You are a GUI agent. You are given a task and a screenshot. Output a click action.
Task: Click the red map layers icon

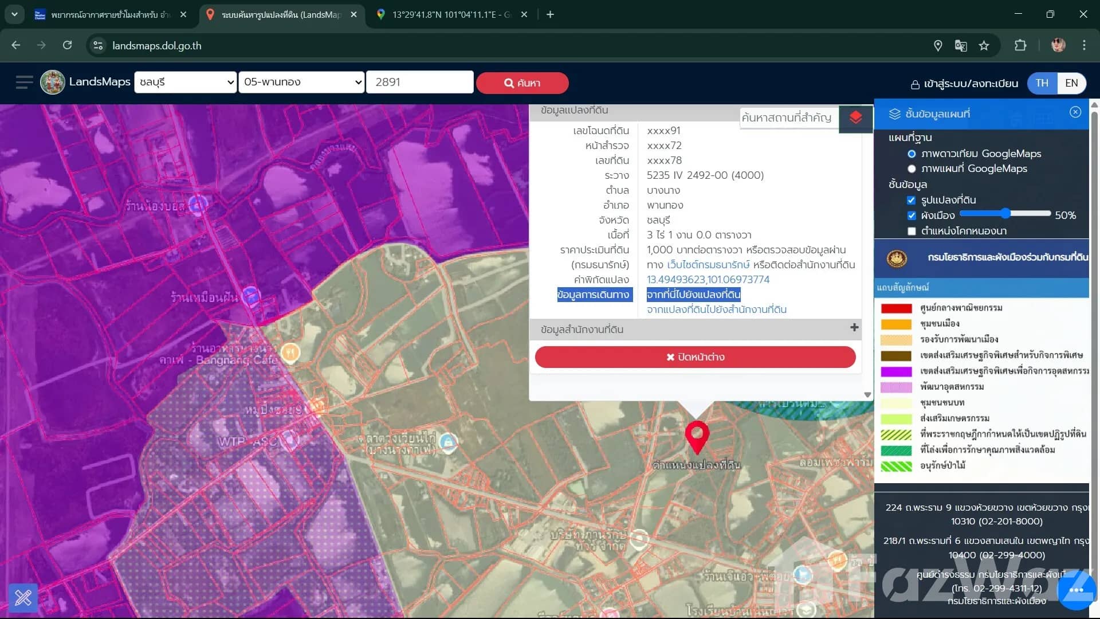(855, 117)
